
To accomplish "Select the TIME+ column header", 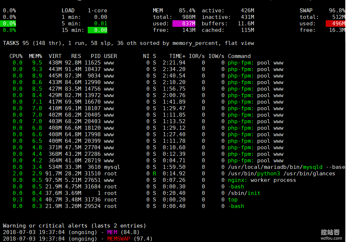I will (x=177, y=56).
